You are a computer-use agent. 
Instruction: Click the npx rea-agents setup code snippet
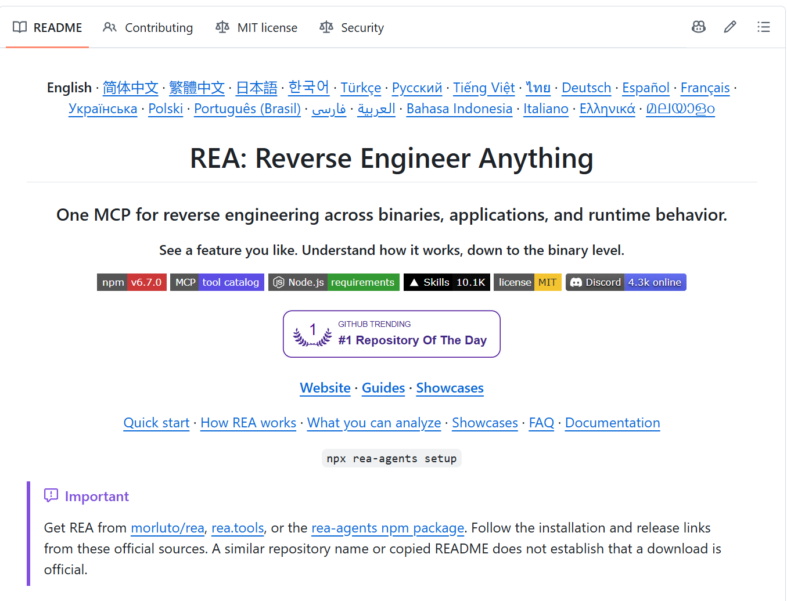coord(391,458)
